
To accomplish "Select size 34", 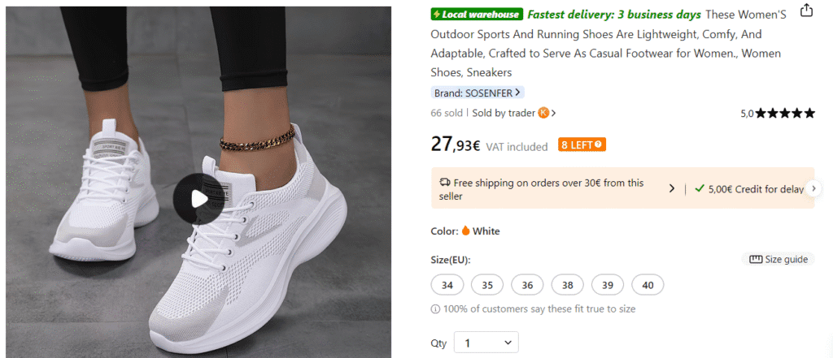I will point(447,285).
